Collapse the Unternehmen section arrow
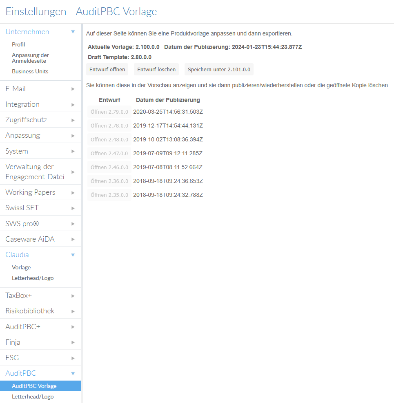Viewport: 394px width, 403px height. (73, 32)
